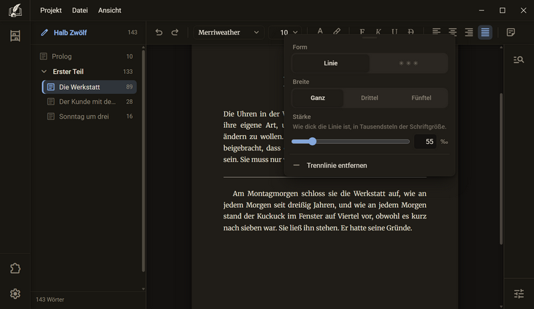Open the notes panel icon
The height and width of the screenshot is (309, 534).
tap(511, 32)
